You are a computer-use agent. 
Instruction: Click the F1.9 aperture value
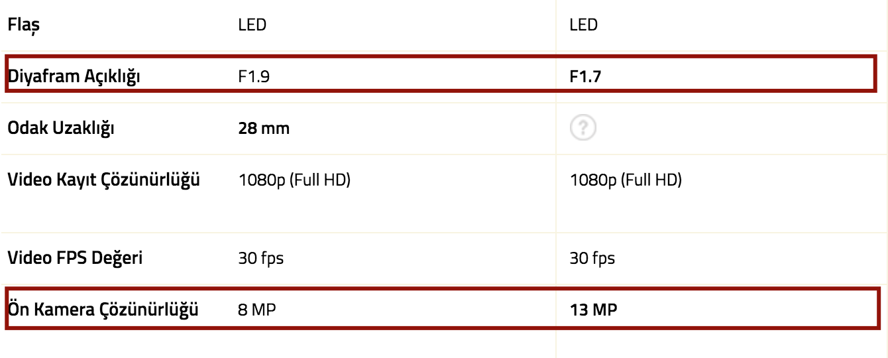(x=254, y=77)
